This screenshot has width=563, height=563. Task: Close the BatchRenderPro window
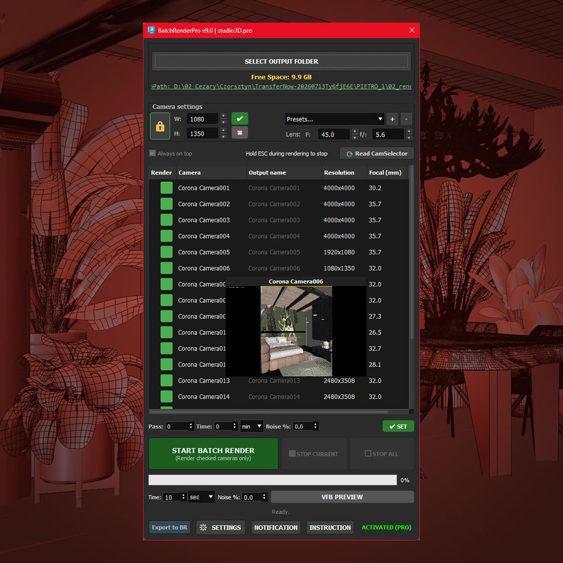(x=412, y=30)
